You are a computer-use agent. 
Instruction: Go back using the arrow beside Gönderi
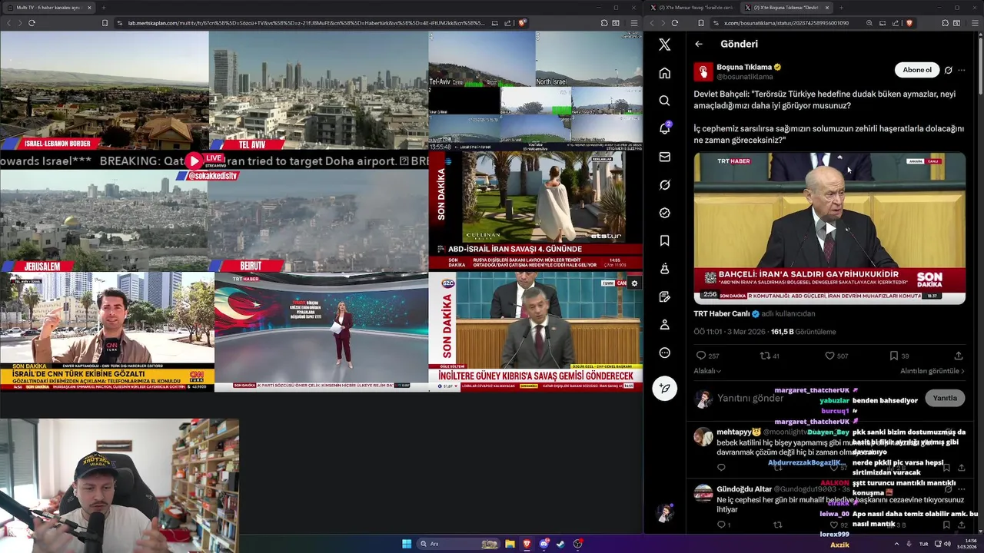699,44
